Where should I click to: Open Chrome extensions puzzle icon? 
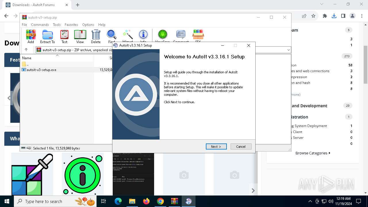pos(325,16)
